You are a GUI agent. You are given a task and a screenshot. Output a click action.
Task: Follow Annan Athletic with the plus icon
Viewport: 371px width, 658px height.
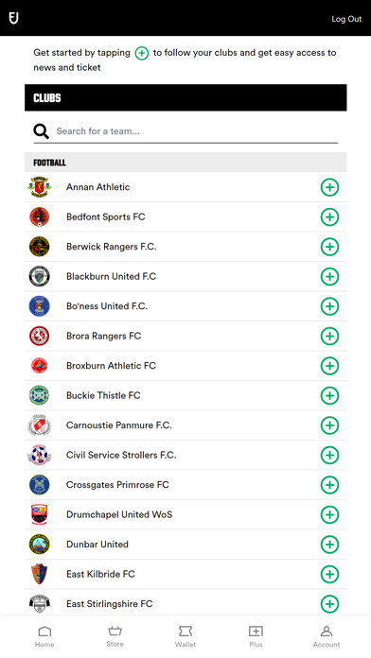click(329, 187)
